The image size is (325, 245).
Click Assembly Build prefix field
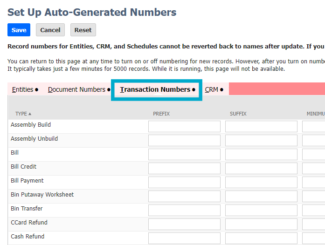coord(184,127)
